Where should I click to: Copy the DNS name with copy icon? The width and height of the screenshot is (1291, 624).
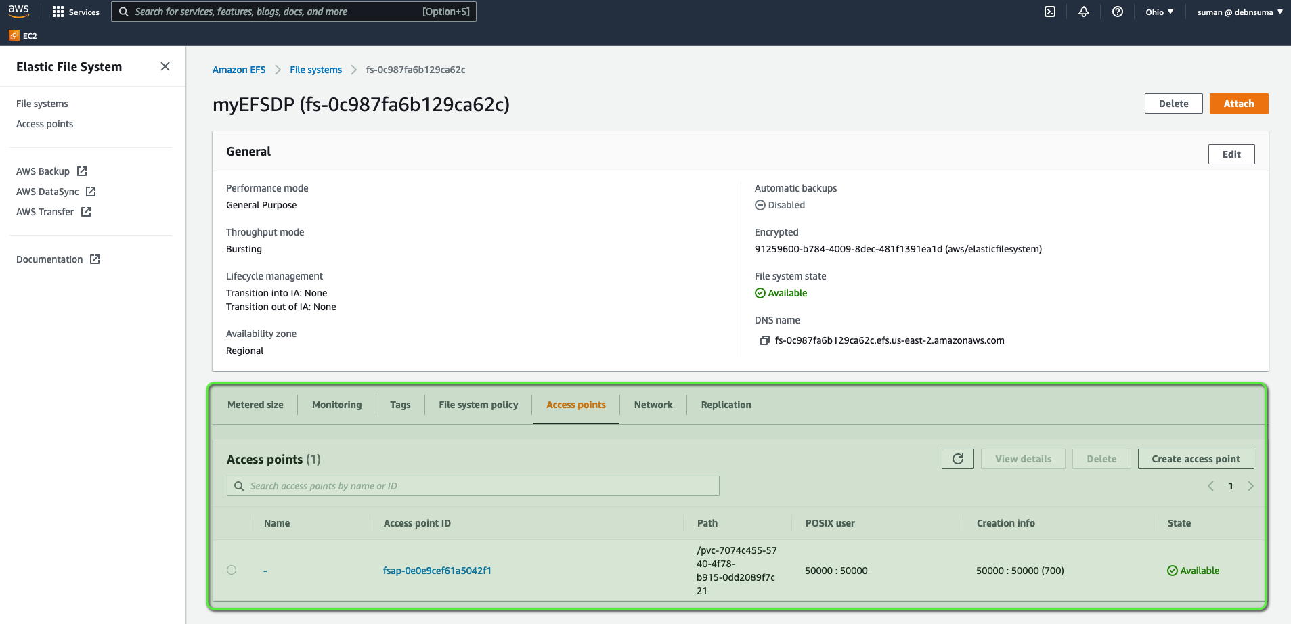tap(765, 340)
